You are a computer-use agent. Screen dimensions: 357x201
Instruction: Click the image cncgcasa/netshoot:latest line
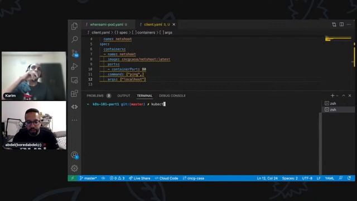[x=139, y=59]
